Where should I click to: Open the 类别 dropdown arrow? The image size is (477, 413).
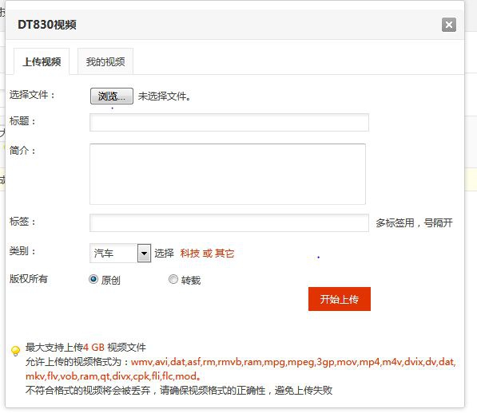pos(144,253)
